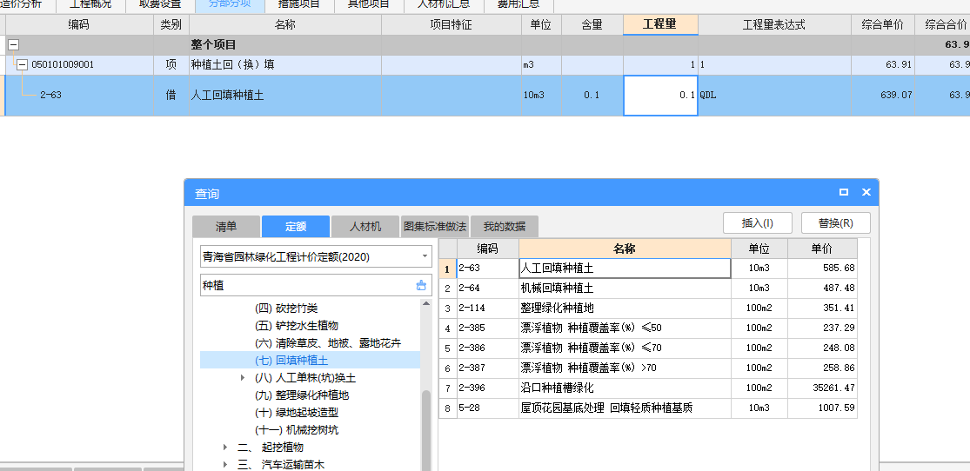Select row 屋顶花园基底处理 回填轻质种植基质
Viewport: 970px width, 471px height.
[x=648, y=408]
